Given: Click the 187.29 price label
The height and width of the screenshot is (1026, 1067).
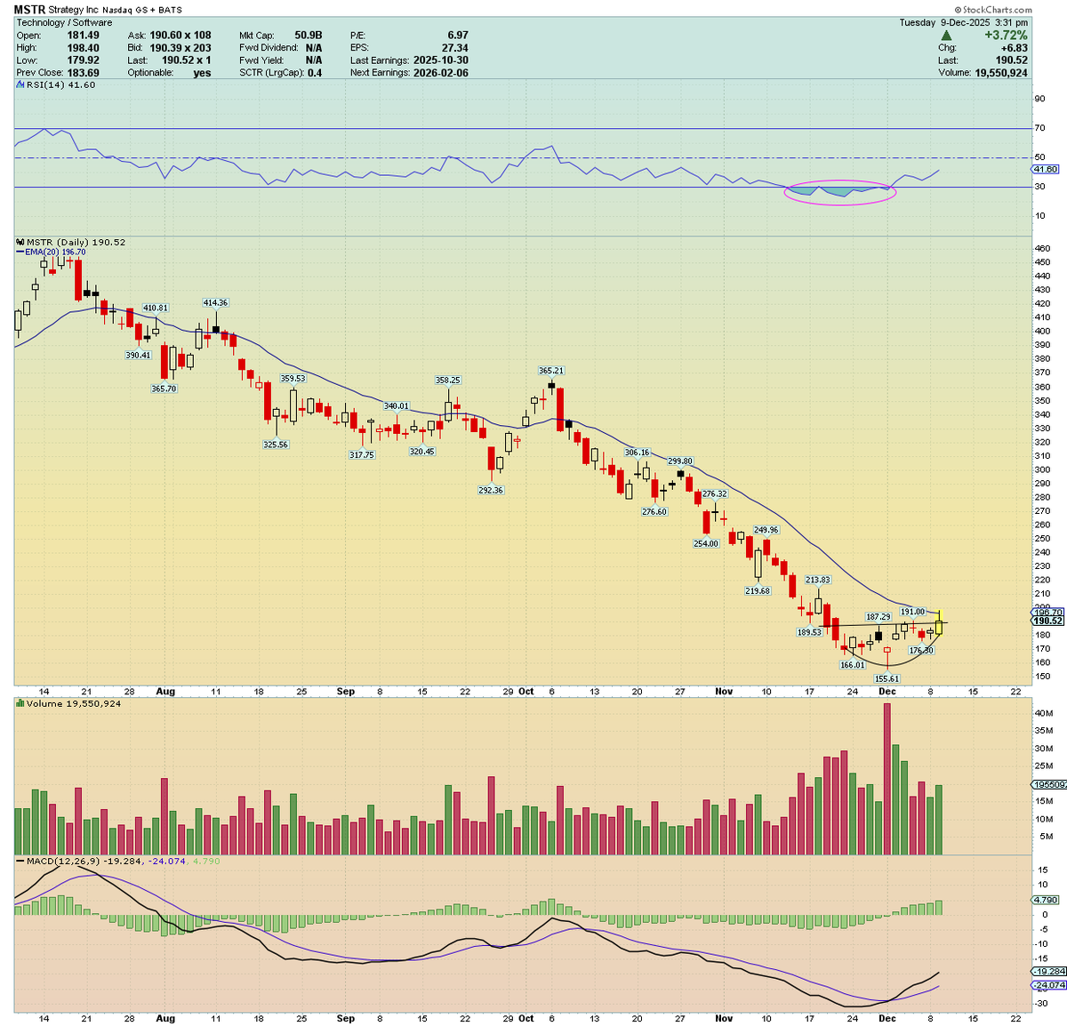Looking at the screenshot, I should 878,617.
